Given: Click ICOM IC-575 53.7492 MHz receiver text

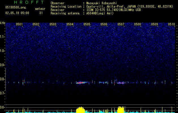Looking at the screenshot, I should pyautogui.click(x=113, y=10).
